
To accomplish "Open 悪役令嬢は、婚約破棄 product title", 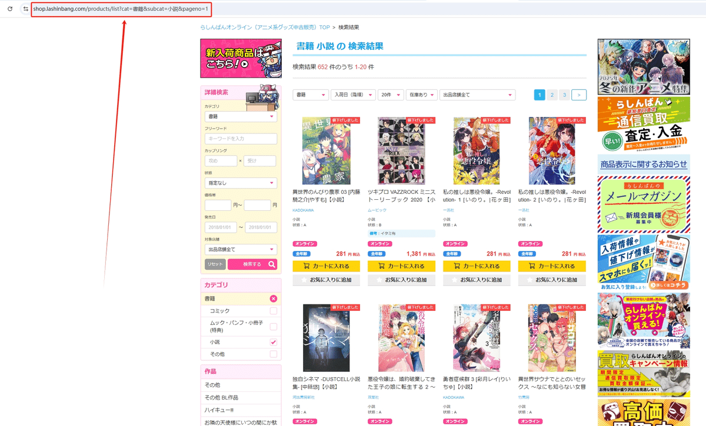I will tap(401, 383).
